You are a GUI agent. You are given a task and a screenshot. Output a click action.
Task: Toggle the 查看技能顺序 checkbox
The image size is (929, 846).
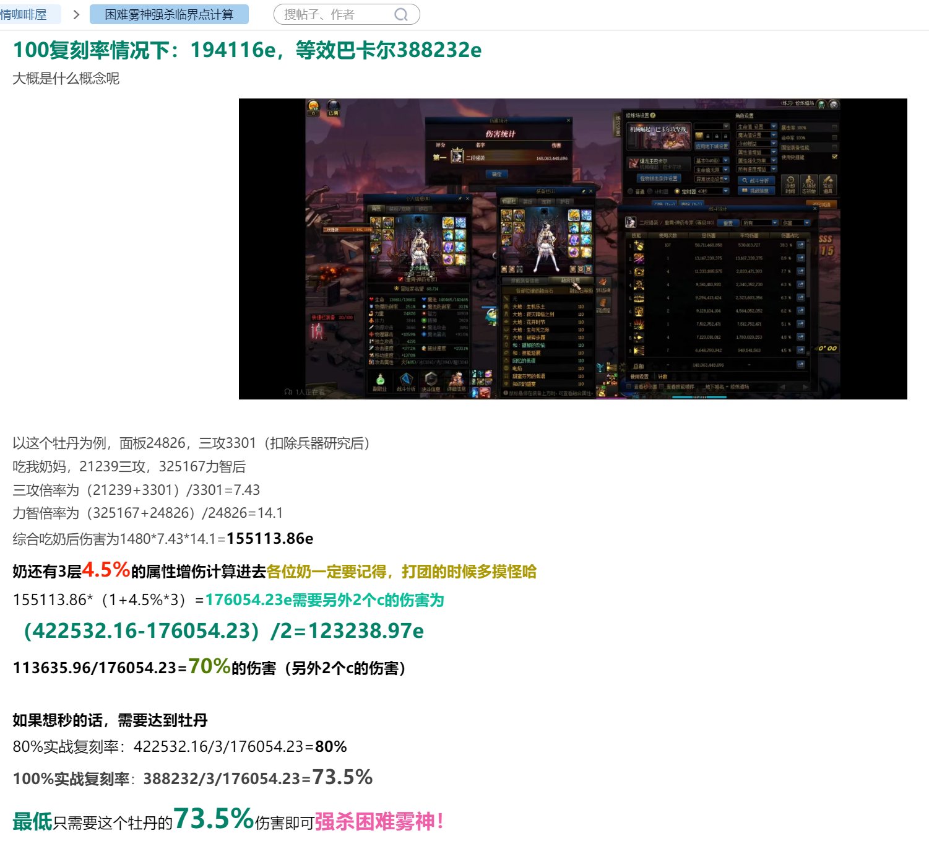click(662, 386)
